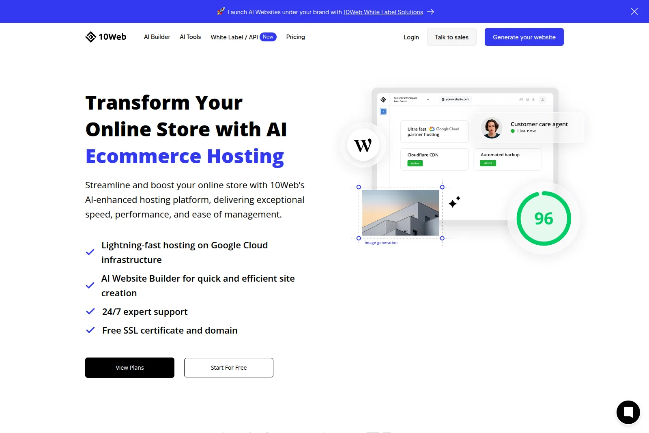
Task: Select the Pricing menu item
Action: [x=295, y=37]
